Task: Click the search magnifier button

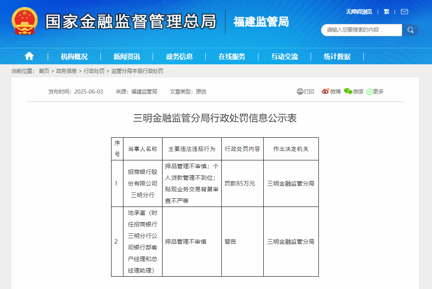Action: [410, 30]
